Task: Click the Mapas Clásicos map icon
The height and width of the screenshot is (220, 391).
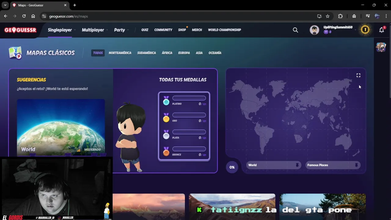Action: coord(15,53)
